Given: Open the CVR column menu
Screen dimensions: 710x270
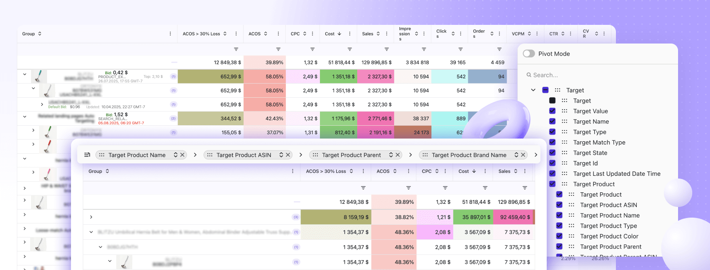Looking at the screenshot, I should [604, 34].
